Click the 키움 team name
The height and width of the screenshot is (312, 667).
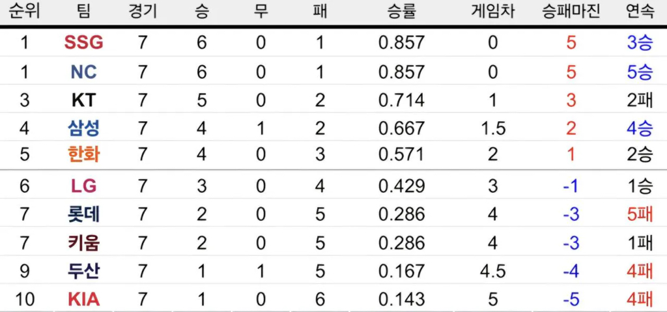click(x=83, y=243)
